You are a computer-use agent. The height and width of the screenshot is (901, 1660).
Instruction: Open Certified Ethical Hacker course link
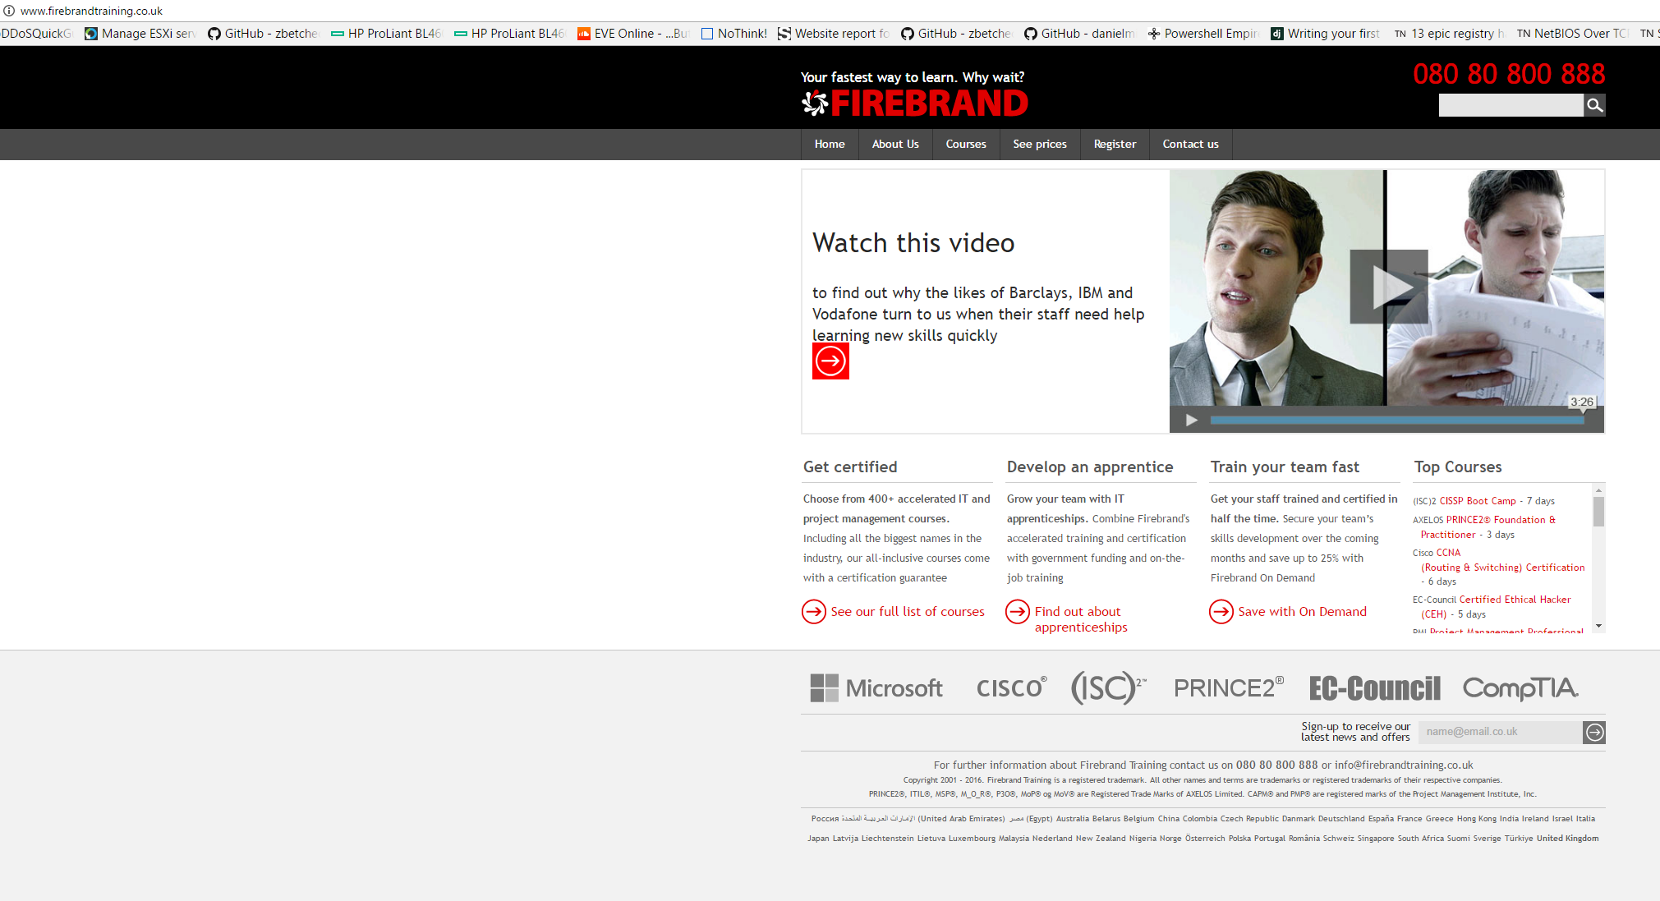coord(1496,607)
